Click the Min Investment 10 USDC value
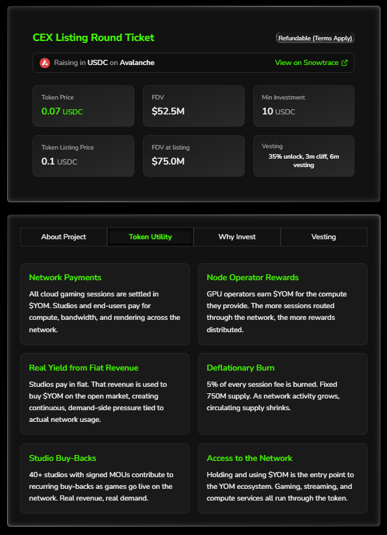The height and width of the screenshot is (535, 387). 279,111
